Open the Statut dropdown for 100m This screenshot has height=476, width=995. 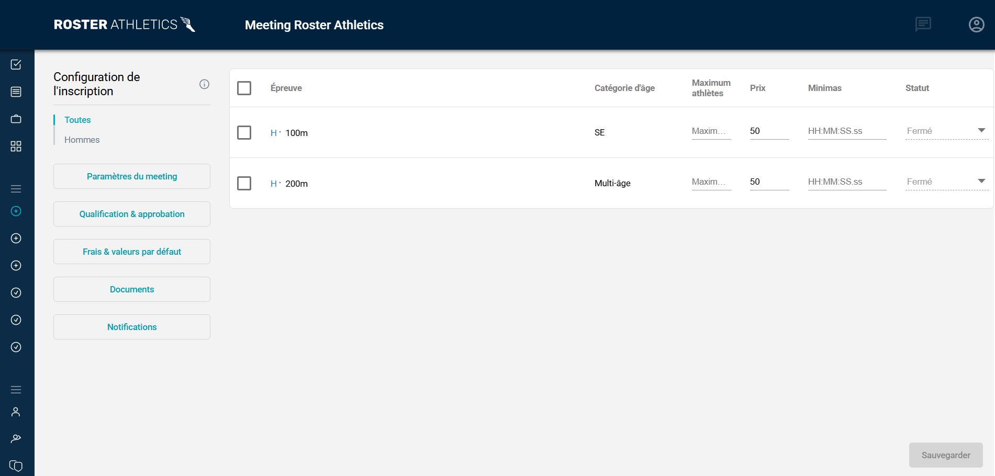(x=947, y=131)
